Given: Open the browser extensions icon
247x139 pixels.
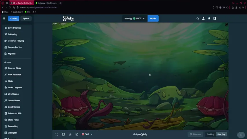Looking at the screenshot, I should (x=233, y=8).
